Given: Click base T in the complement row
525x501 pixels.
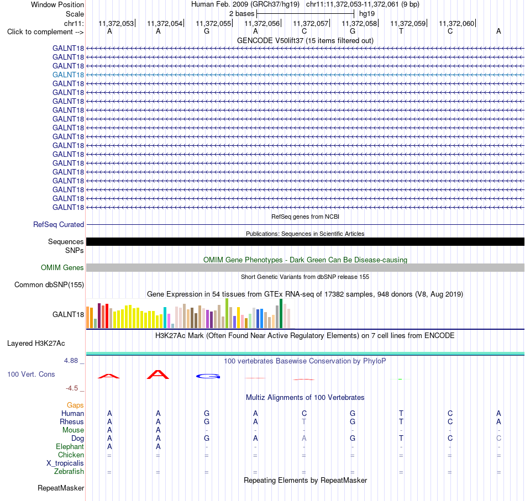Looking at the screenshot, I should coord(401,31).
